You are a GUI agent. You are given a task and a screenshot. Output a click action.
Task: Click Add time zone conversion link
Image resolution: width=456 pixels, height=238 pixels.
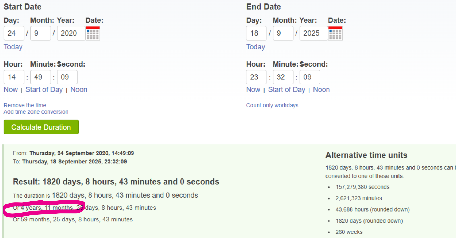point(36,112)
